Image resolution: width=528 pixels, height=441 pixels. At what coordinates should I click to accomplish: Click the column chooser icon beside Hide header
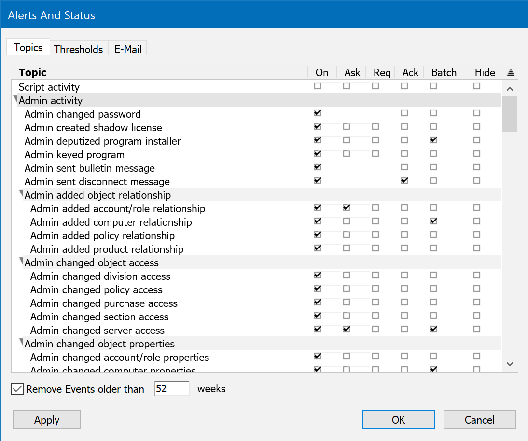coord(511,73)
